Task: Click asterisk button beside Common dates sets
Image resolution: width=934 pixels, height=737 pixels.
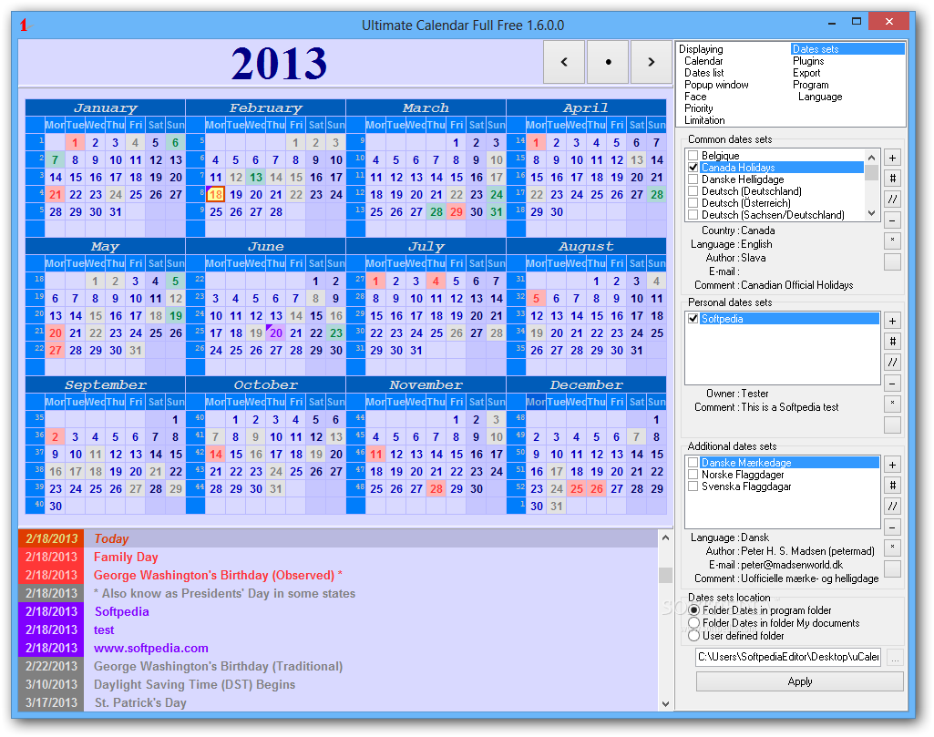Action: click(892, 241)
